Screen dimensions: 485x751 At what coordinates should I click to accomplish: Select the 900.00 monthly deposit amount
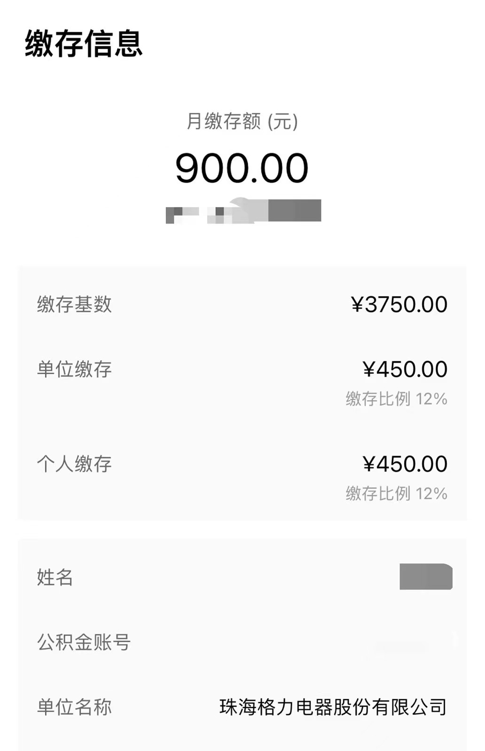(x=242, y=168)
